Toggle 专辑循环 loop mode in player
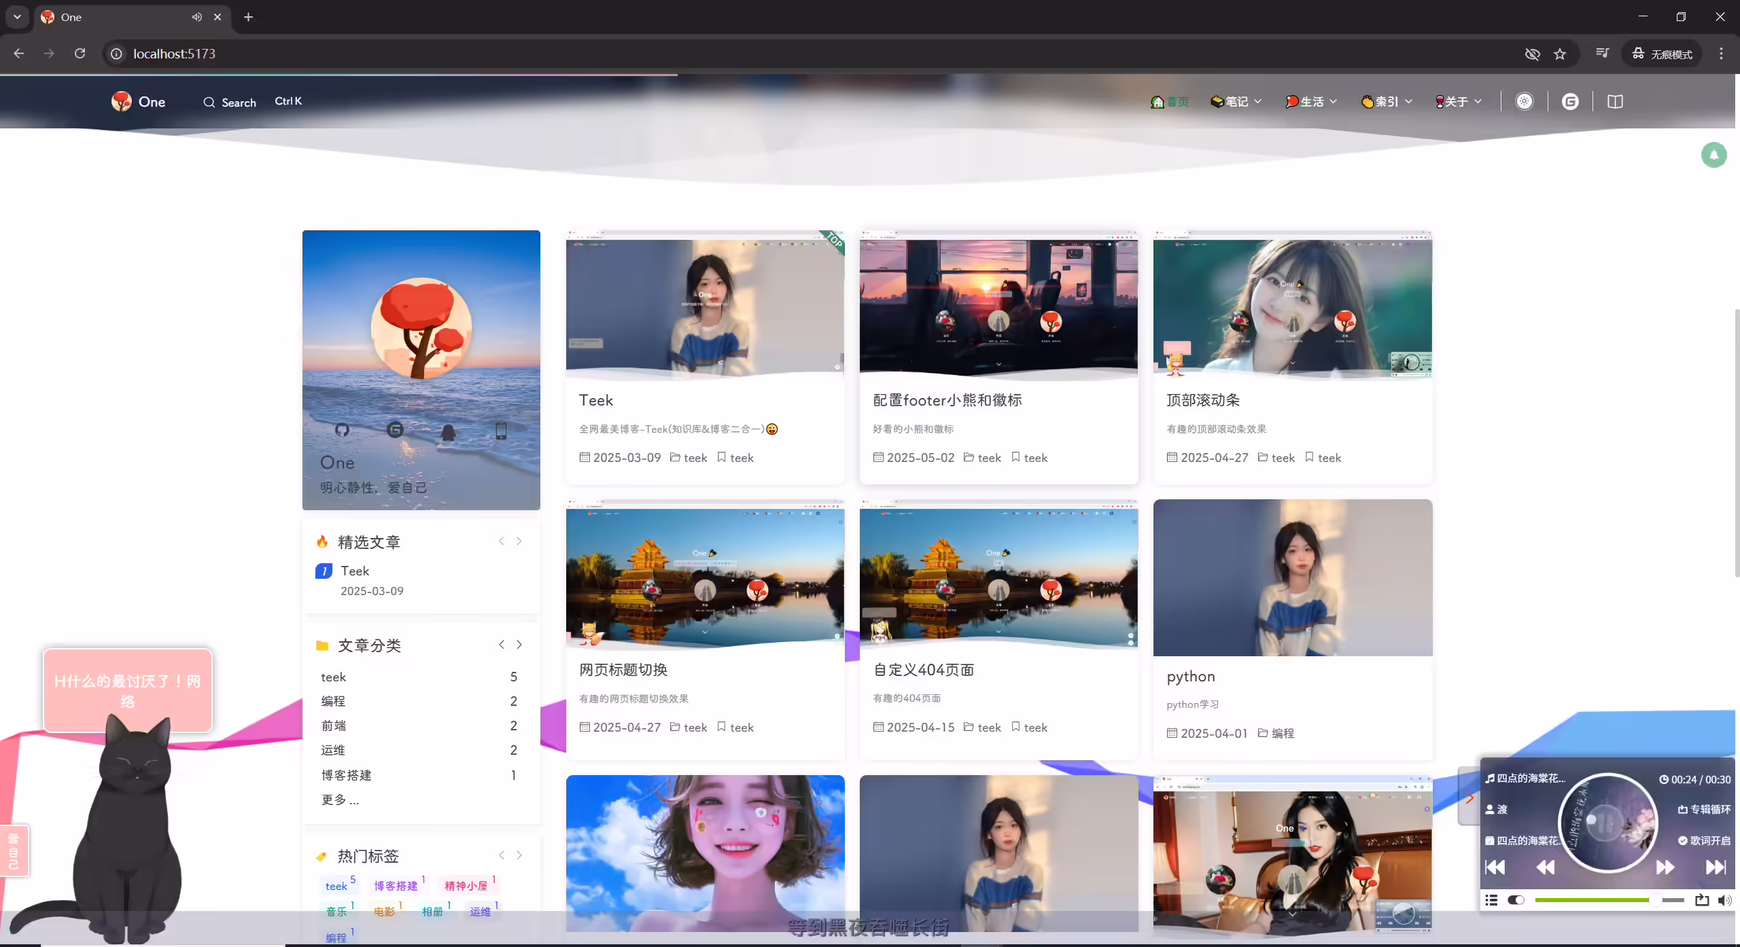The height and width of the screenshot is (947, 1740). coord(1705,809)
